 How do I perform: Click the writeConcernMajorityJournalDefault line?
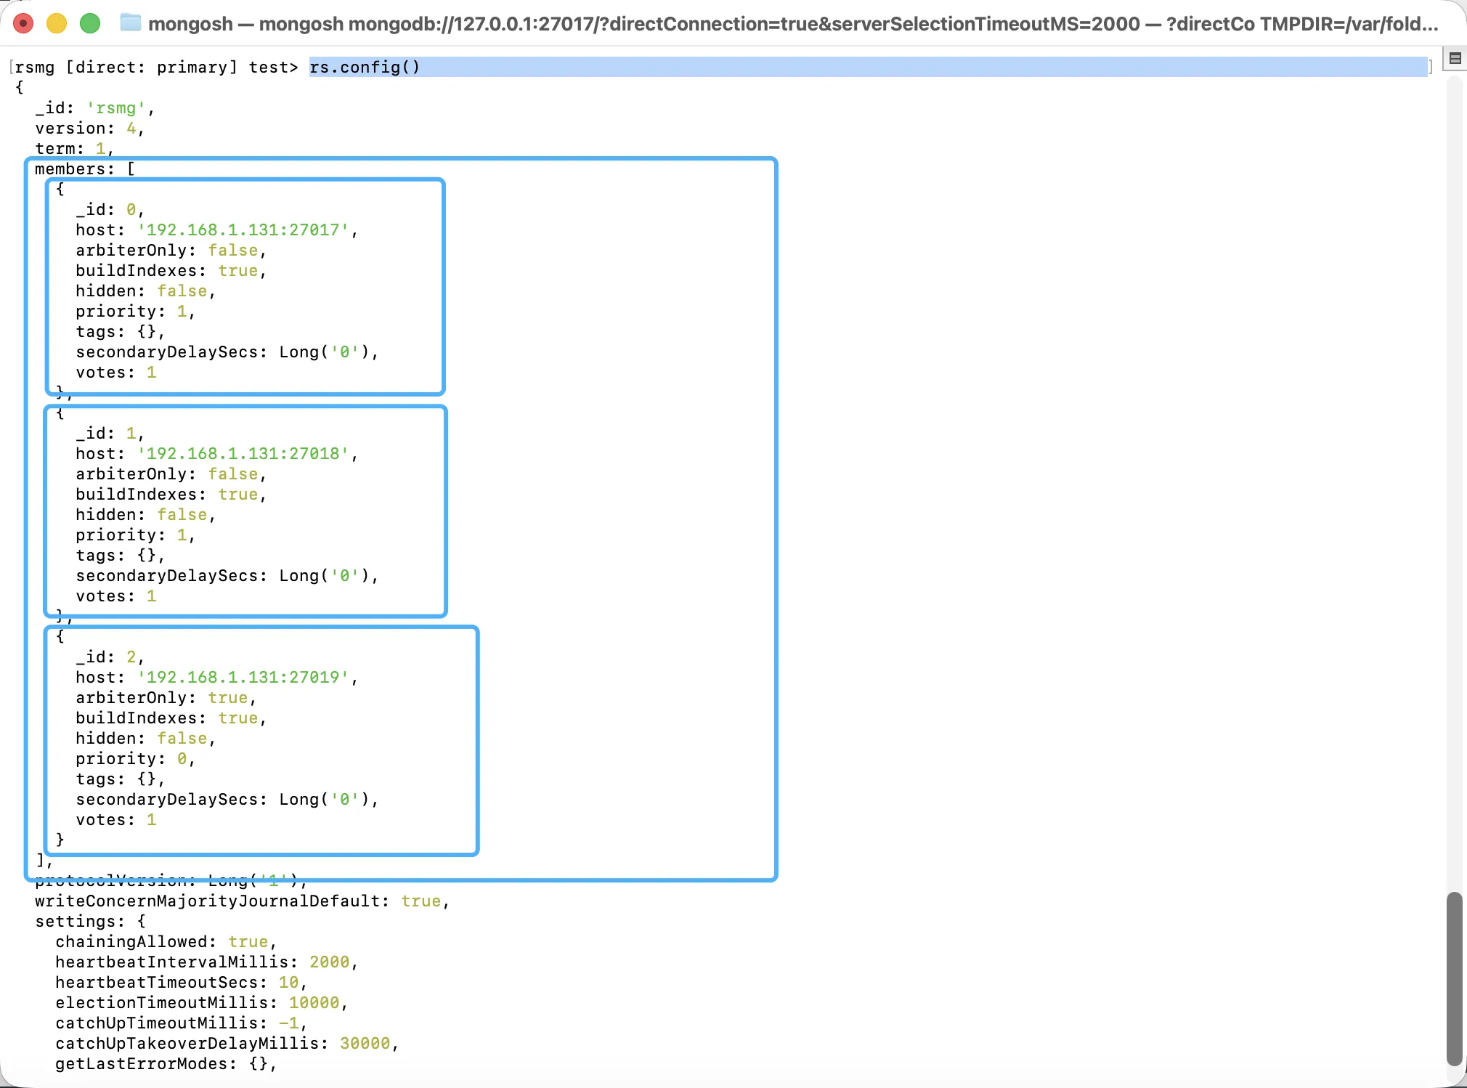[241, 901]
